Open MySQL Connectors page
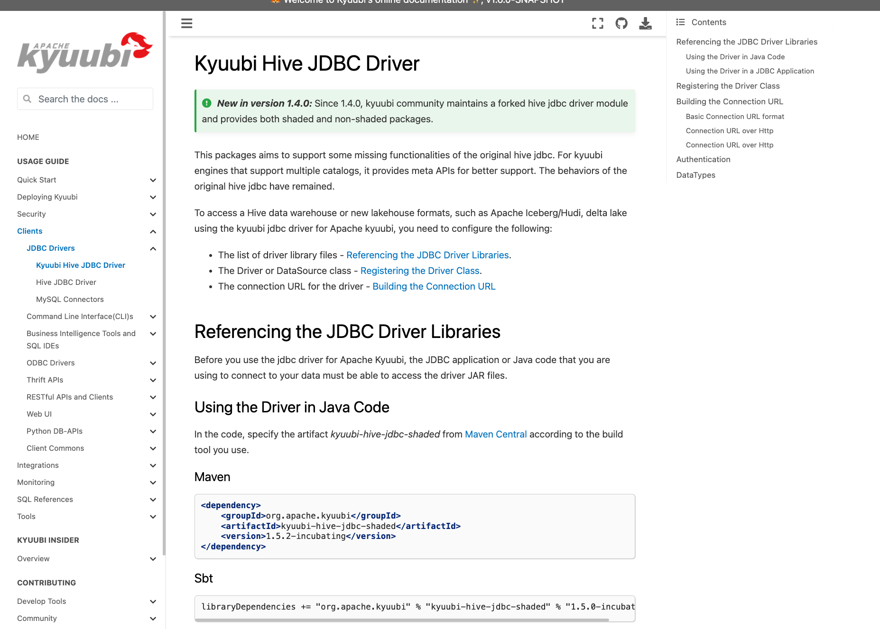This screenshot has width=880, height=629. click(x=70, y=299)
